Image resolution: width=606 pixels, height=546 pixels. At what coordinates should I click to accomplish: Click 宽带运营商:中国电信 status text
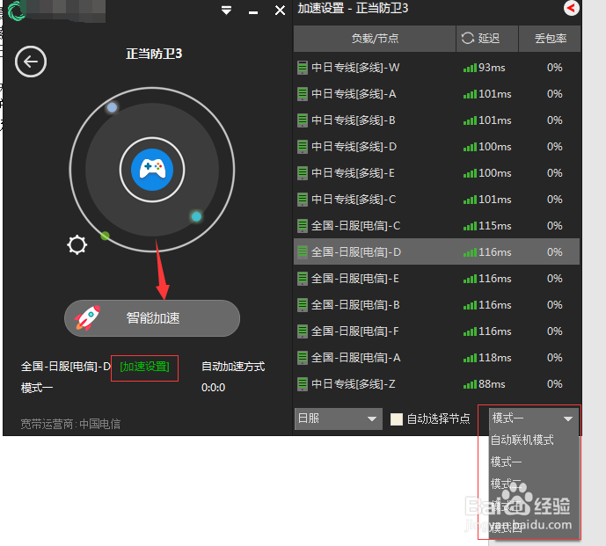coord(70,424)
